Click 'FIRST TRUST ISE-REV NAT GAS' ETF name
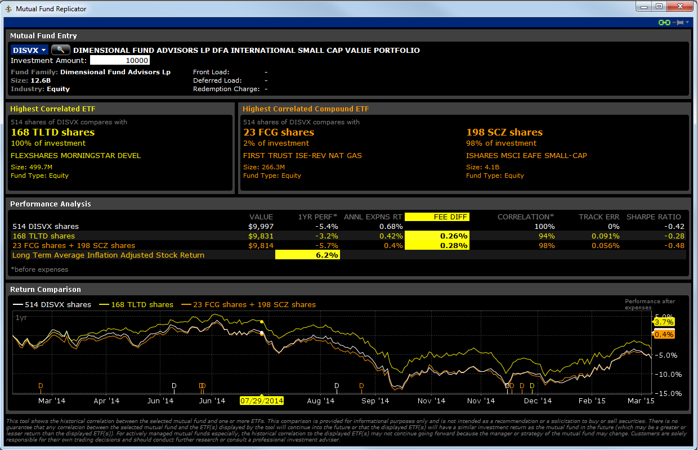Viewport: 698px width, 450px height. [302, 156]
